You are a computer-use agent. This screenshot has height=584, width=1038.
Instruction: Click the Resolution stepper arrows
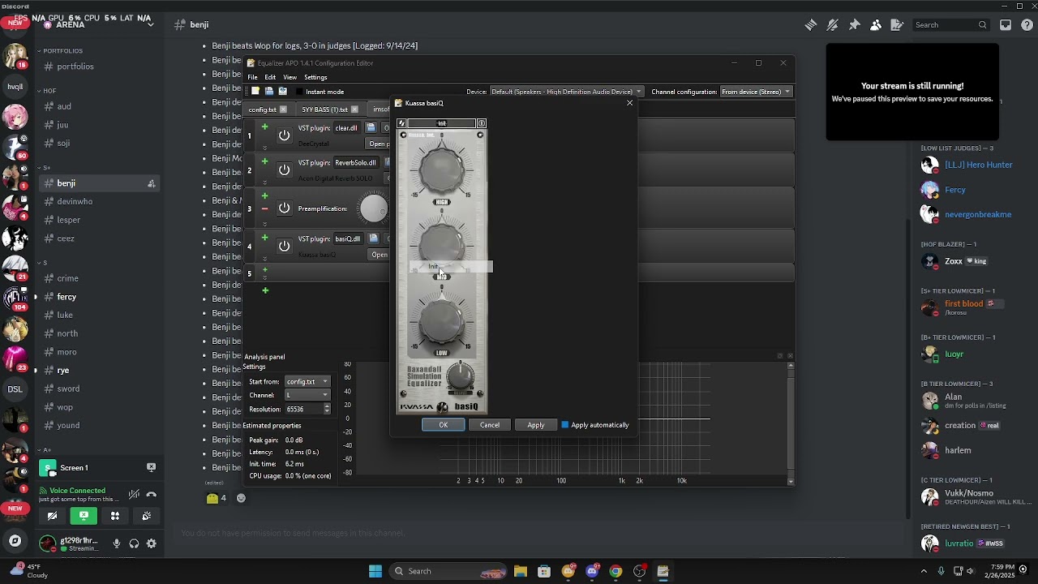327,410
